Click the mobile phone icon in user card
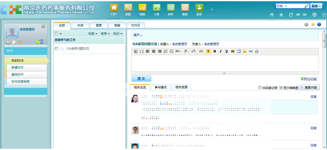 pos(42,42)
